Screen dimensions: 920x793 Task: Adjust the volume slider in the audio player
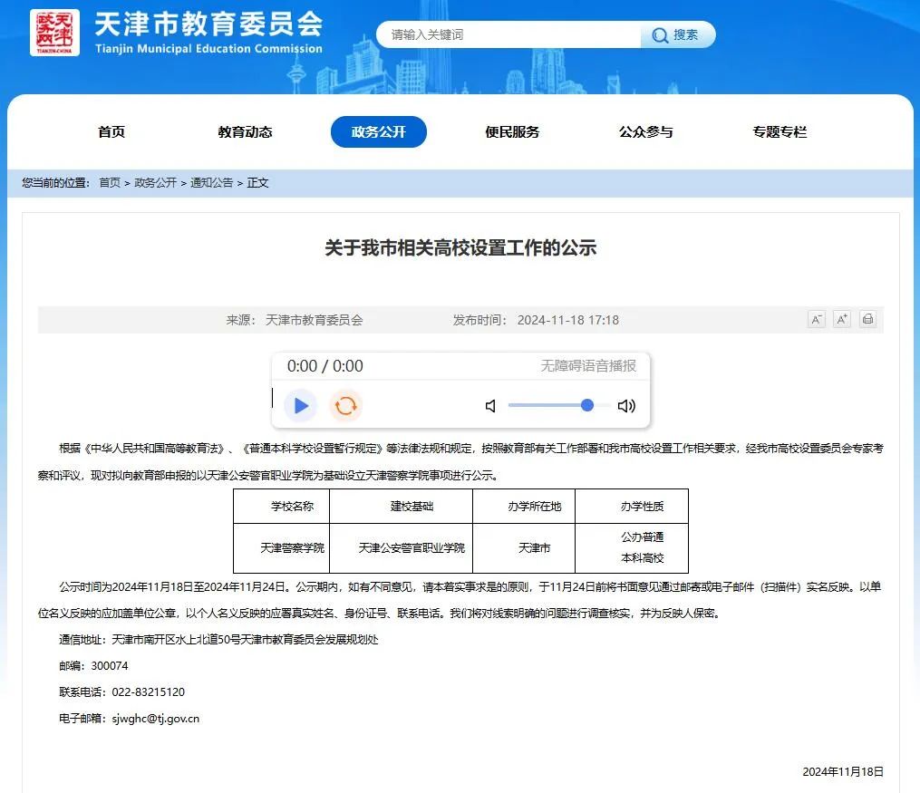coord(587,405)
